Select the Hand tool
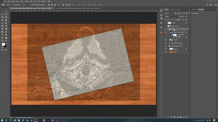 tap(6, 38)
